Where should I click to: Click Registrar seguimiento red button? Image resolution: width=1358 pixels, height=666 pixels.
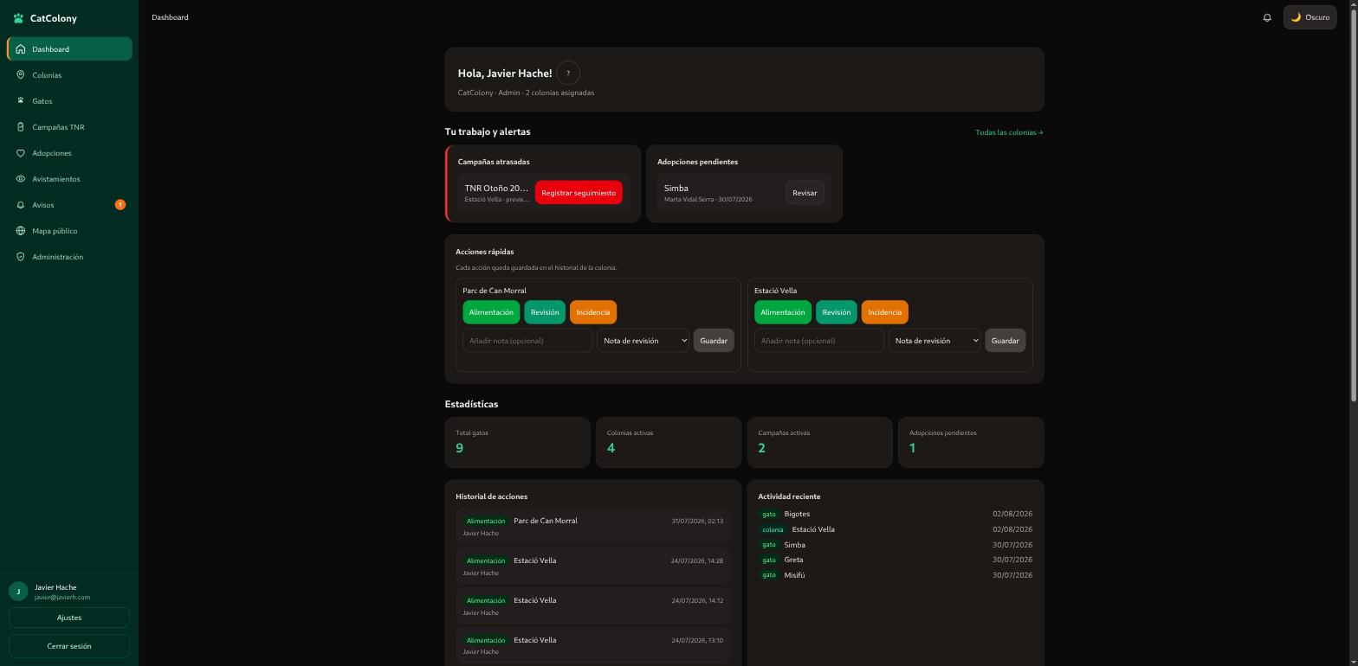pos(579,193)
